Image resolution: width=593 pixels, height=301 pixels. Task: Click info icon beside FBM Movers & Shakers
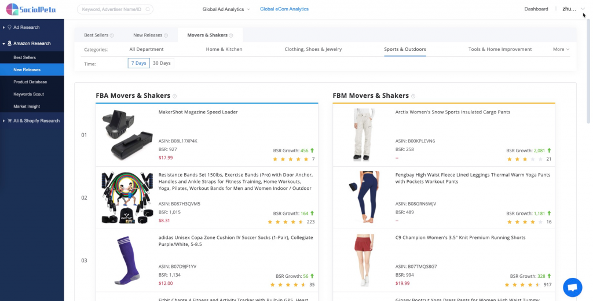(413, 97)
